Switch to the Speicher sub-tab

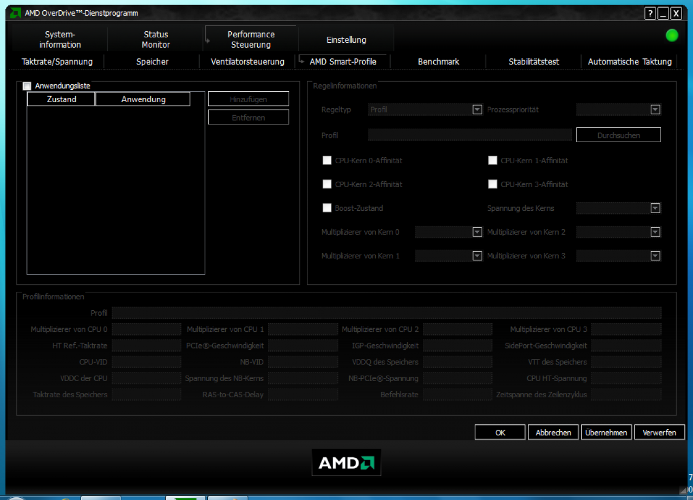pos(152,62)
